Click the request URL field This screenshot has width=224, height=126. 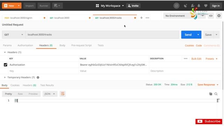click(x=102, y=35)
